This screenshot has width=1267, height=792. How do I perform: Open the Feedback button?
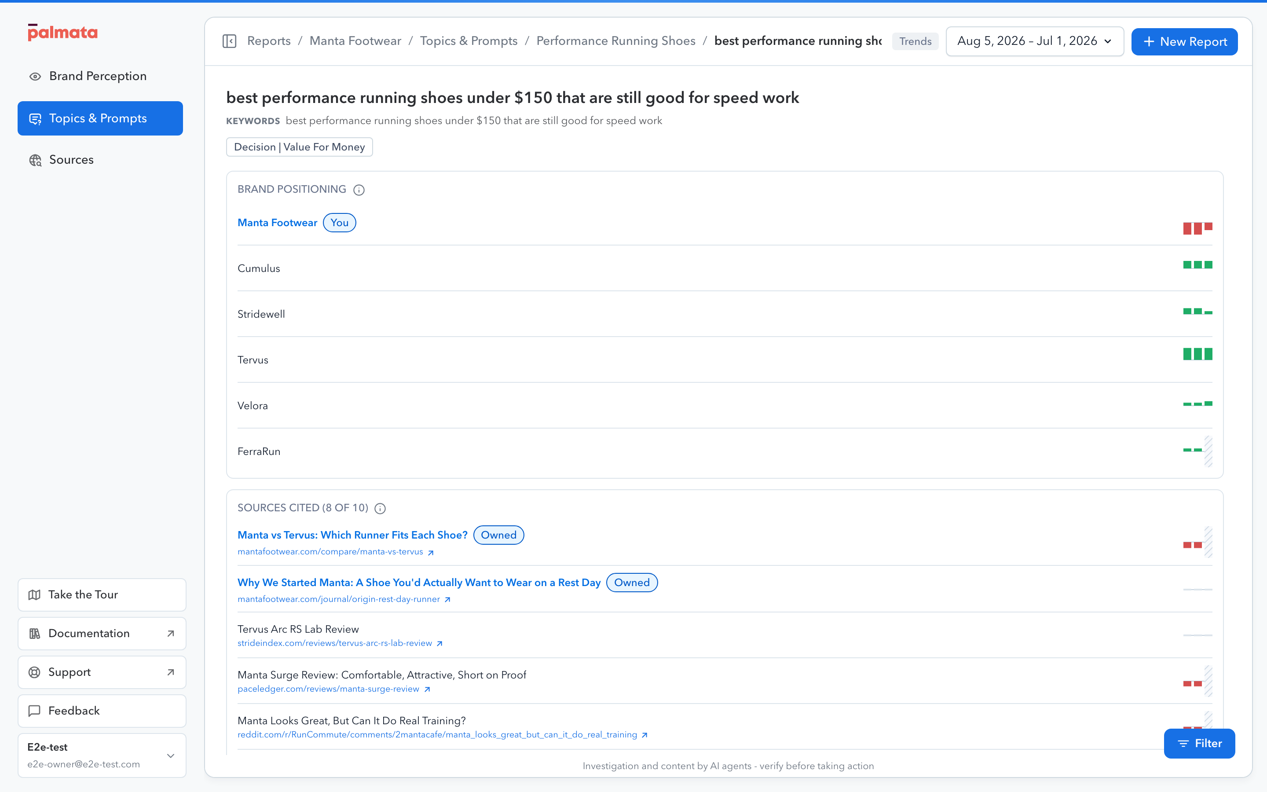click(102, 711)
